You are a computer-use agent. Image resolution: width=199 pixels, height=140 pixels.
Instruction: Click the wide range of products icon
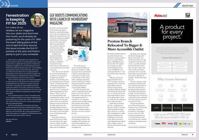[172, 86]
